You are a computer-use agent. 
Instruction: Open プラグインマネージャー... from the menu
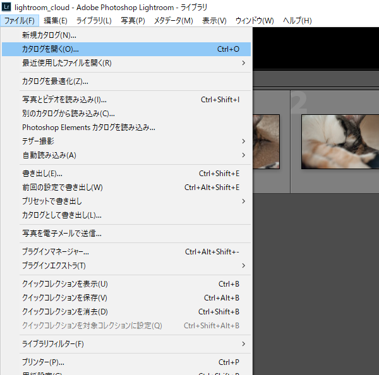tap(56, 252)
